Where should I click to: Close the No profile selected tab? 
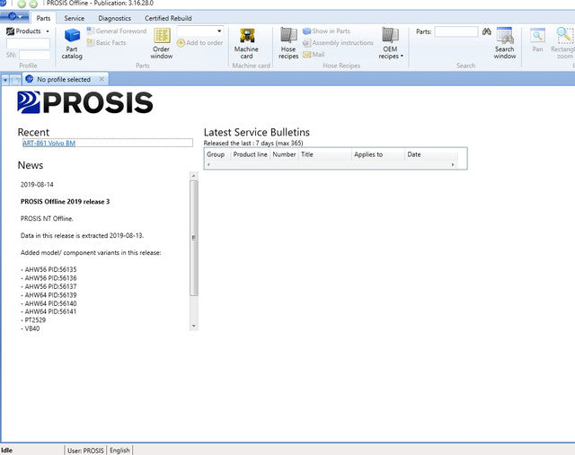coord(102,79)
